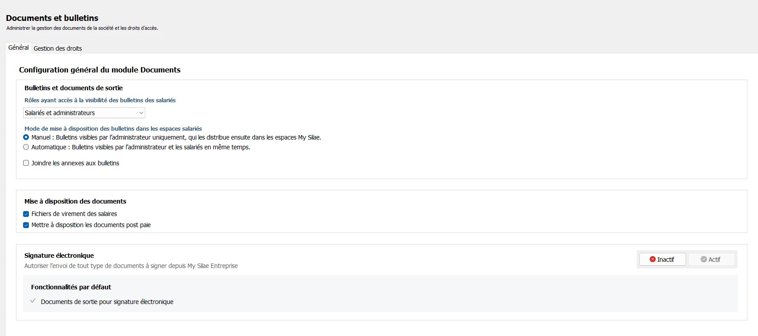
Task: Click the Rôles ayant accès label
Action: (100, 100)
